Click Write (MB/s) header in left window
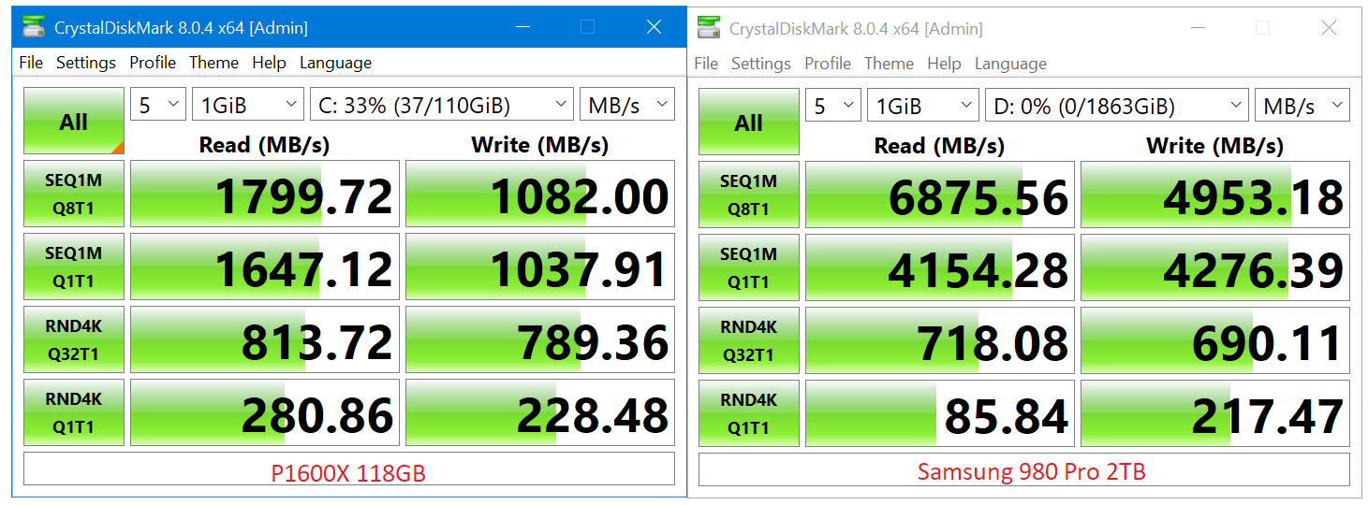 [x=540, y=144]
